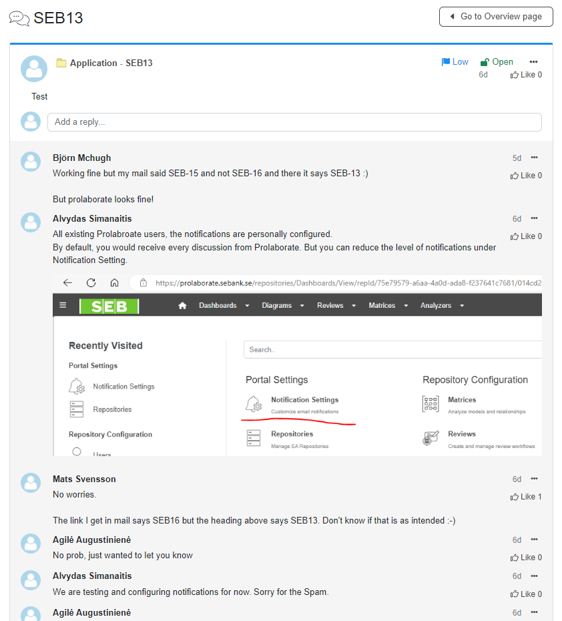Click the 5d timestamp on Björn's comment
The height and width of the screenshot is (621, 562).
point(517,158)
